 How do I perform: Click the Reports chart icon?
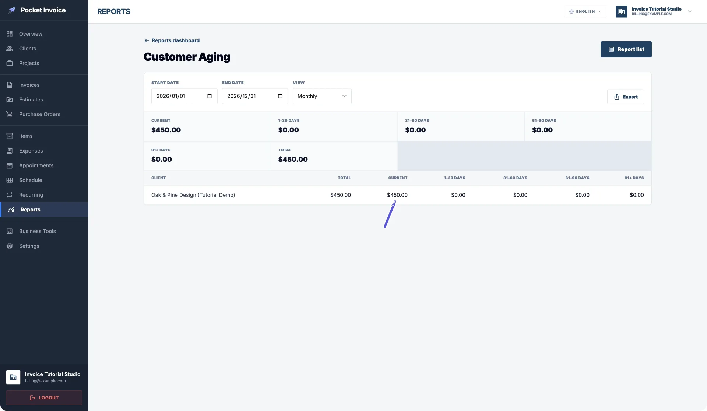[11, 210]
